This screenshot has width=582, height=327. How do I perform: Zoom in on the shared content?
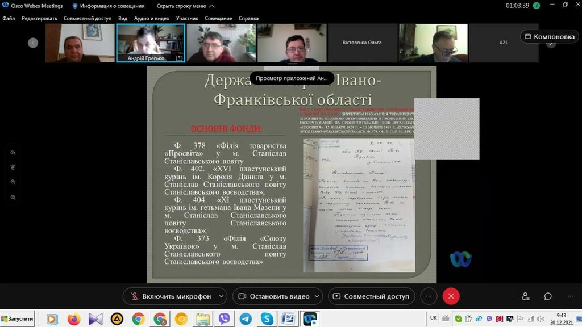click(13, 182)
